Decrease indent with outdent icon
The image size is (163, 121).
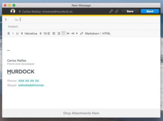68,33
